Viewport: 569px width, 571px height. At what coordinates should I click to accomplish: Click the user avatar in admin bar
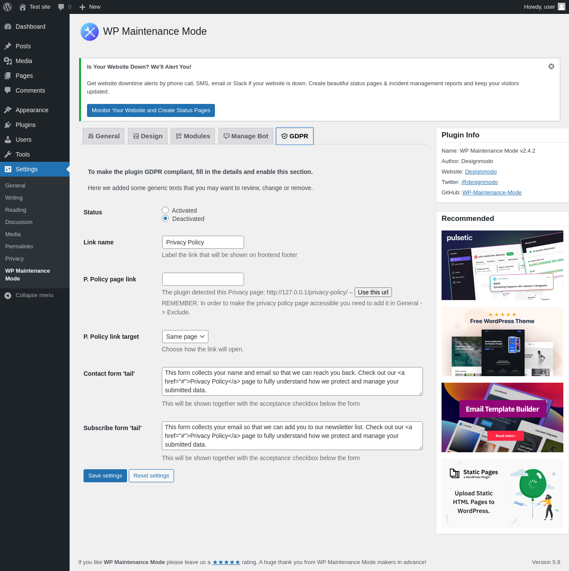click(x=562, y=7)
